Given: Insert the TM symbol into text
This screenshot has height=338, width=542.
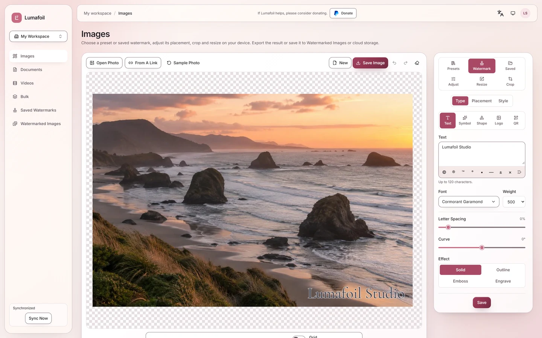Looking at the screenshot, I should click(463, 172).
